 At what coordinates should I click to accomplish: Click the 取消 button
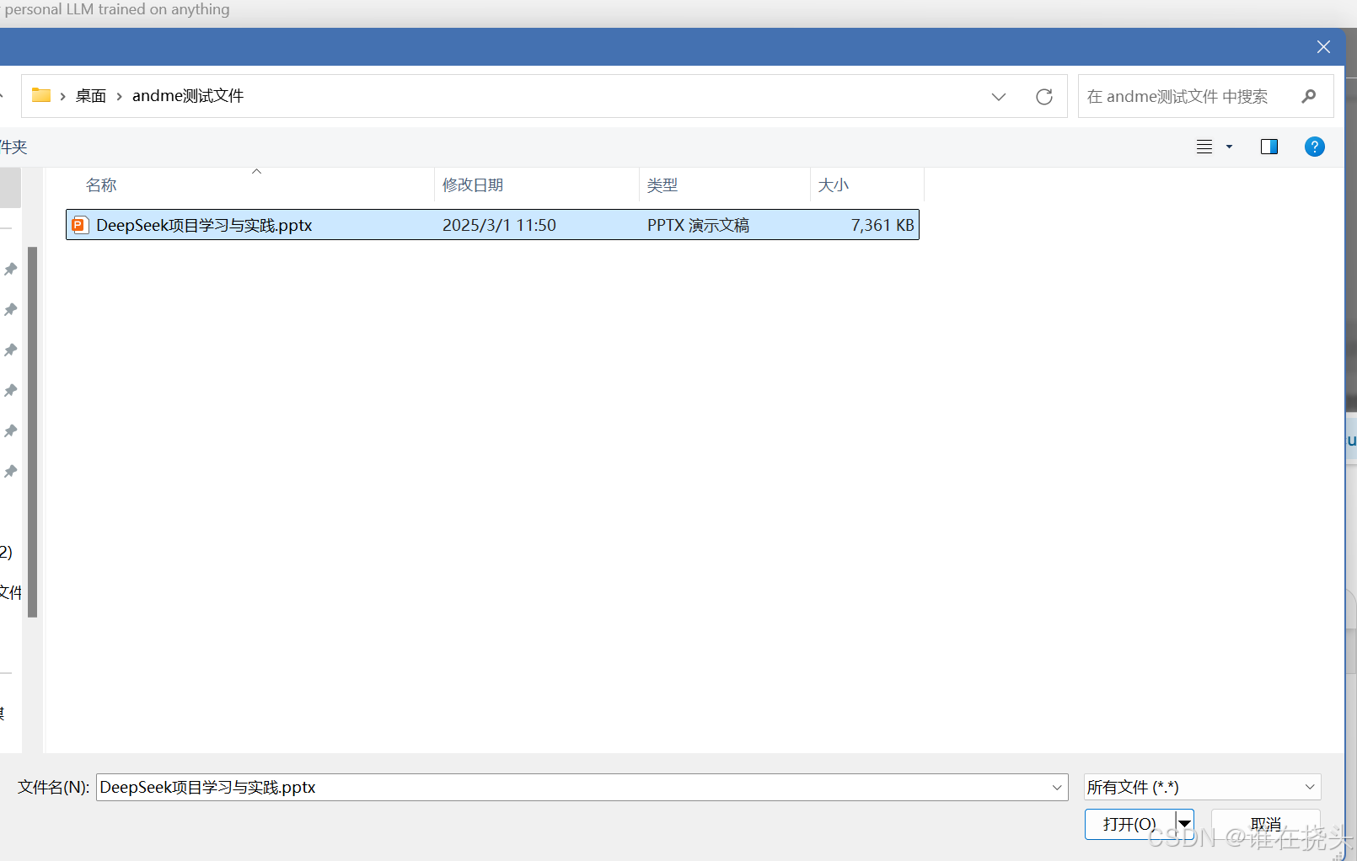click(1266, 824)
